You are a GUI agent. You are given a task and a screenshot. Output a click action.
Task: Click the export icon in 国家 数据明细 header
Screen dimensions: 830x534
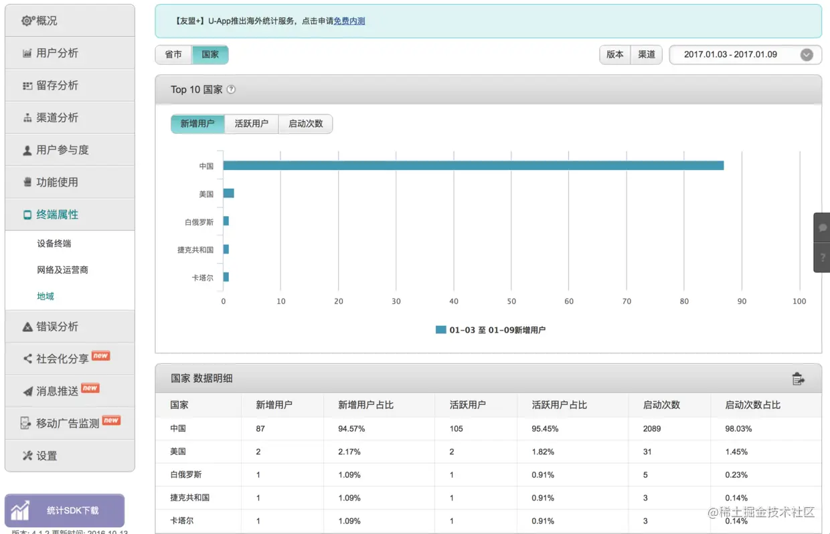tap(798, 379)
